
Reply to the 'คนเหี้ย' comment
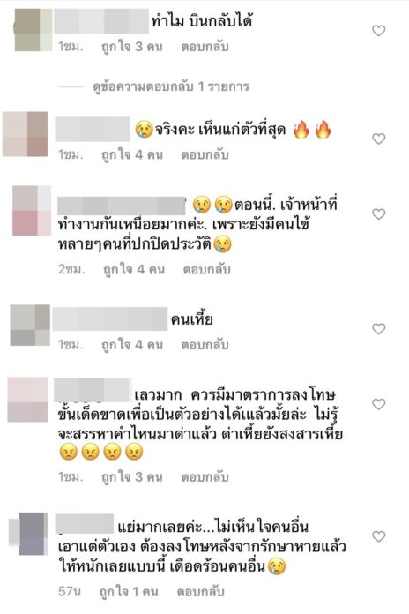tap(204, 345)
